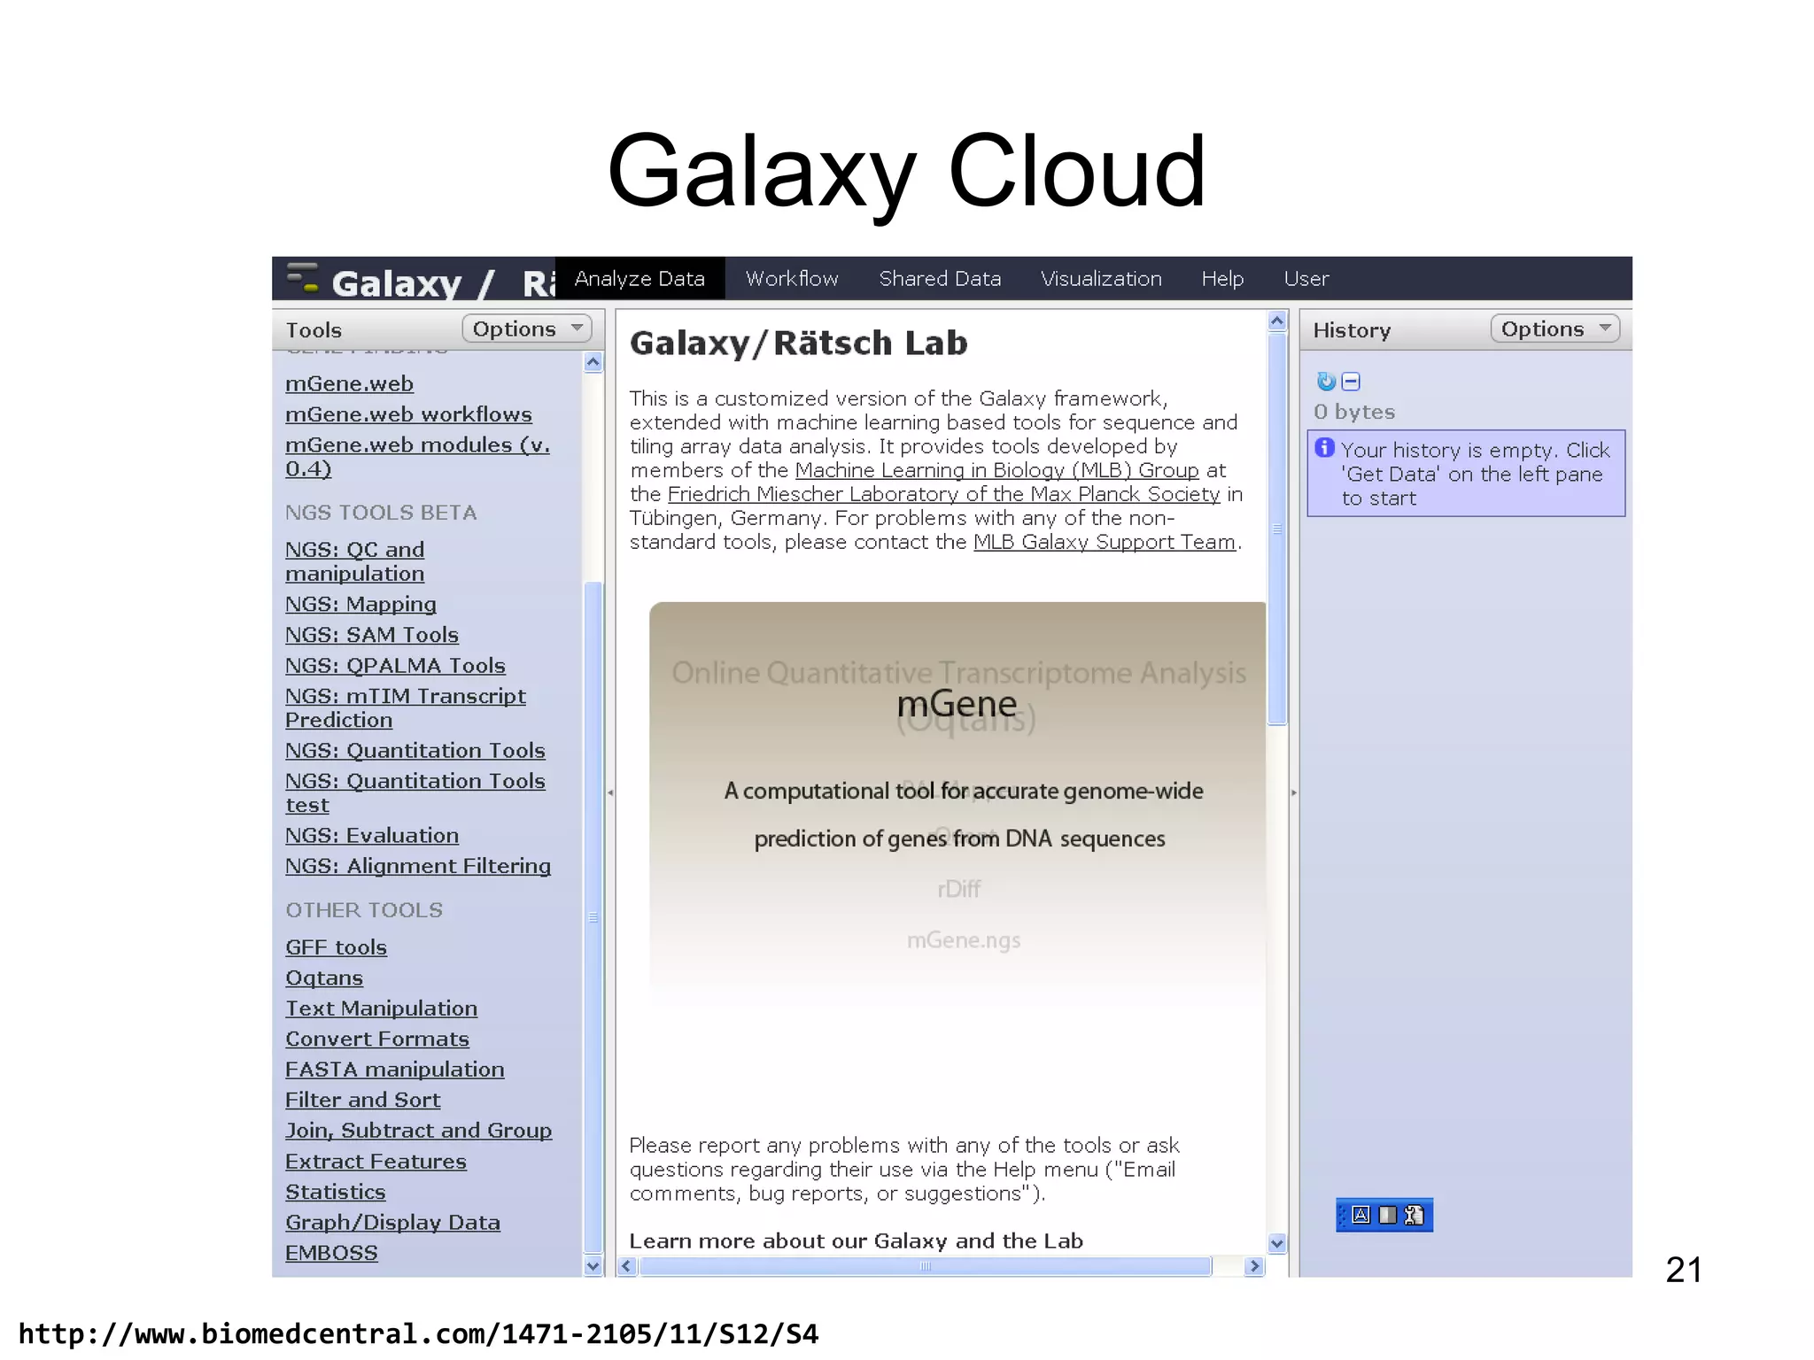Select the Analyze Data tab
Image resolution: width=1814 pixels, height=1360 pixels.
[x=640, y=278]
